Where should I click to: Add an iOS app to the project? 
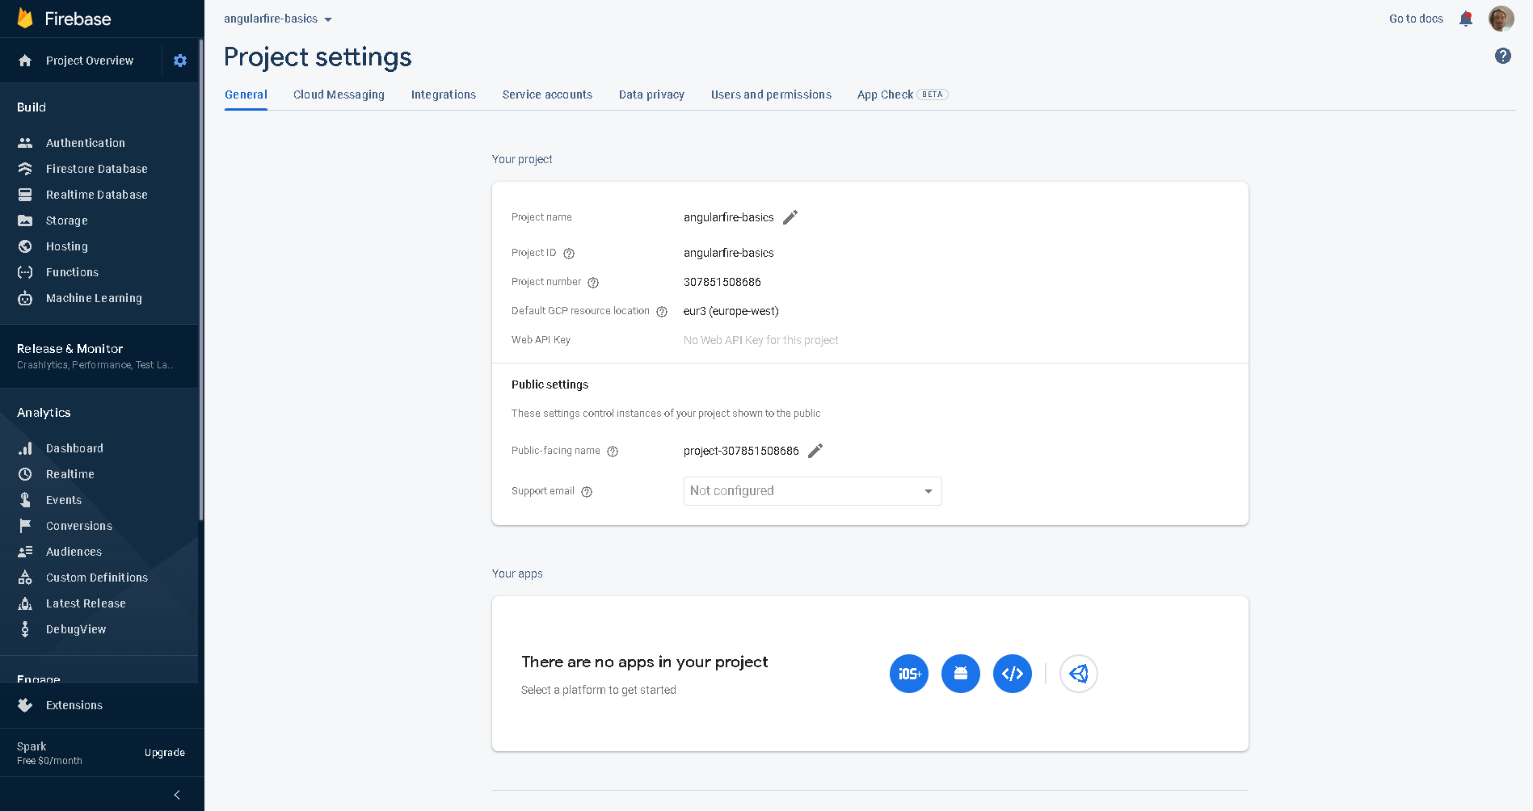click(909, 674)
